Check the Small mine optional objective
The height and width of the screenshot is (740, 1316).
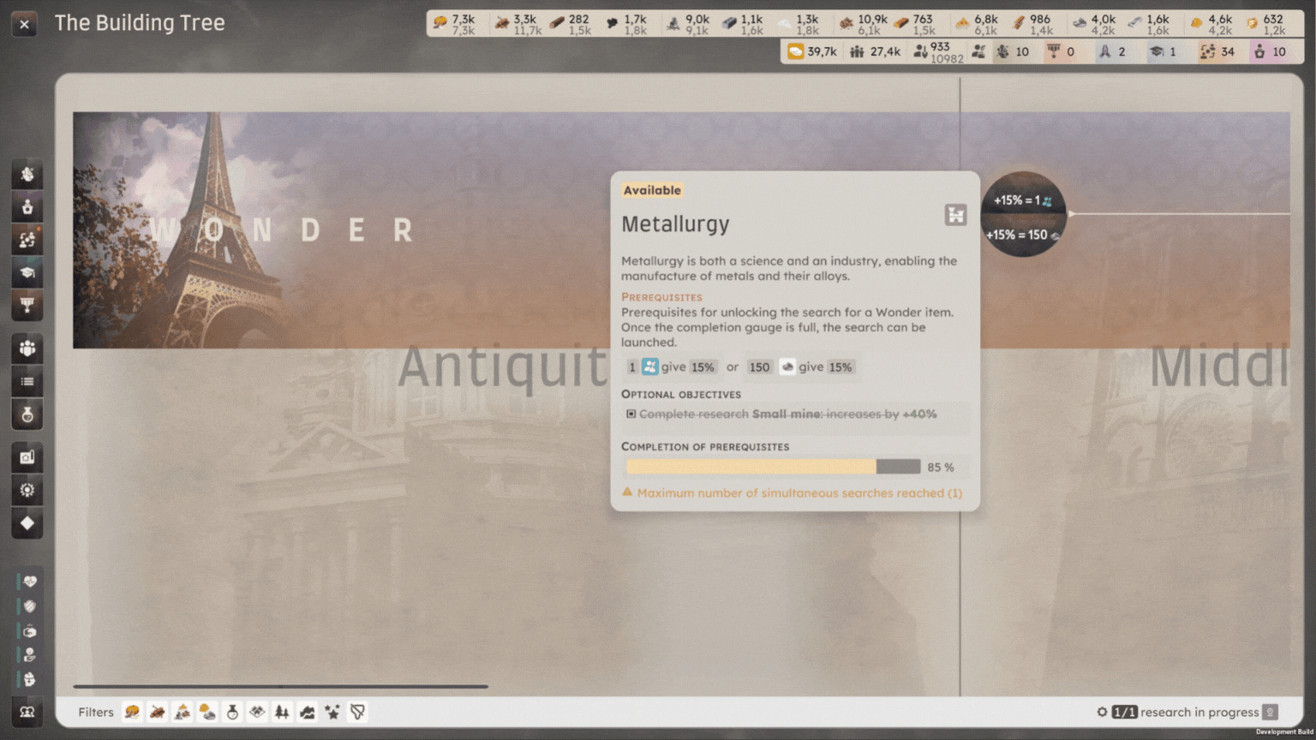click(x=631, y=414)
